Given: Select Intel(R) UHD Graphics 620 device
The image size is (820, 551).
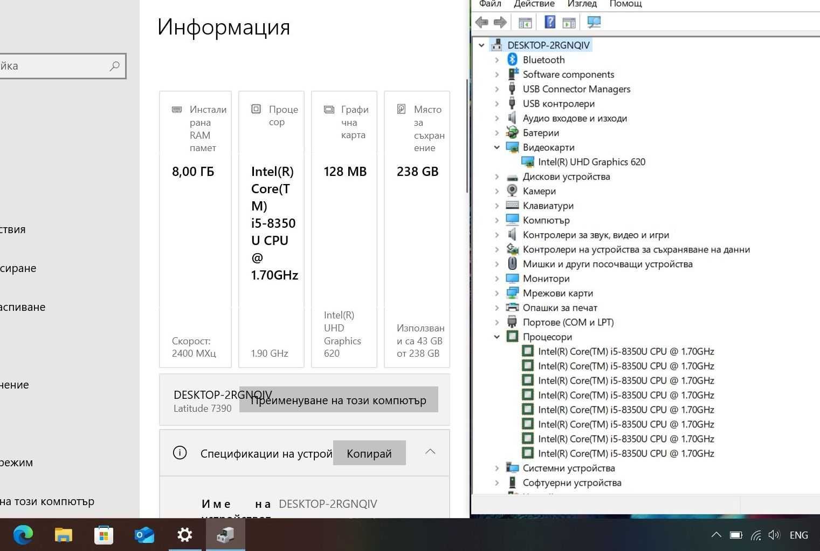Looking at the screenshot, I should pyautogui.click(x=591, y=162).
